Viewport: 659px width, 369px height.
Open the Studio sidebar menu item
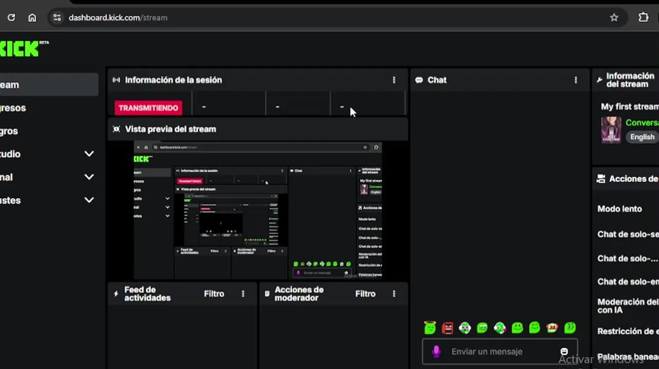point(10,154)
